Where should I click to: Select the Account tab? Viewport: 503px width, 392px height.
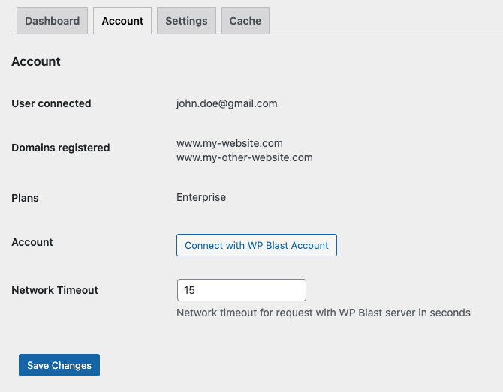coord(122,21)
